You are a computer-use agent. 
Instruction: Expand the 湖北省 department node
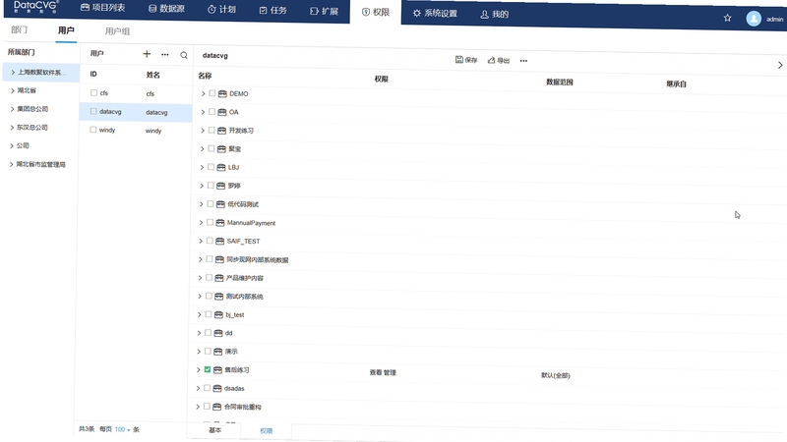click(13, 90)
